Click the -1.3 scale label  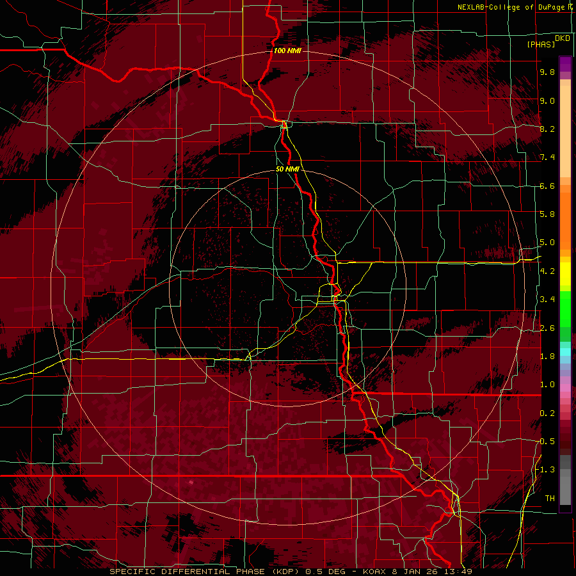coord(546,470)
